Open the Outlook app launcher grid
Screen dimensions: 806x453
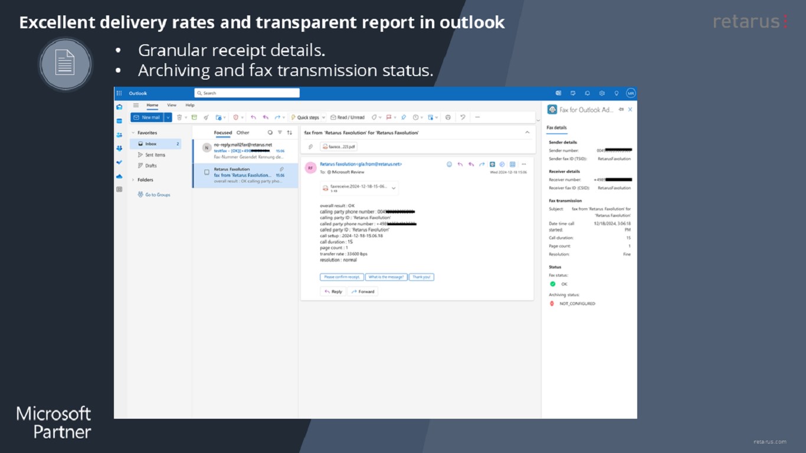click(x=119, y=93)
